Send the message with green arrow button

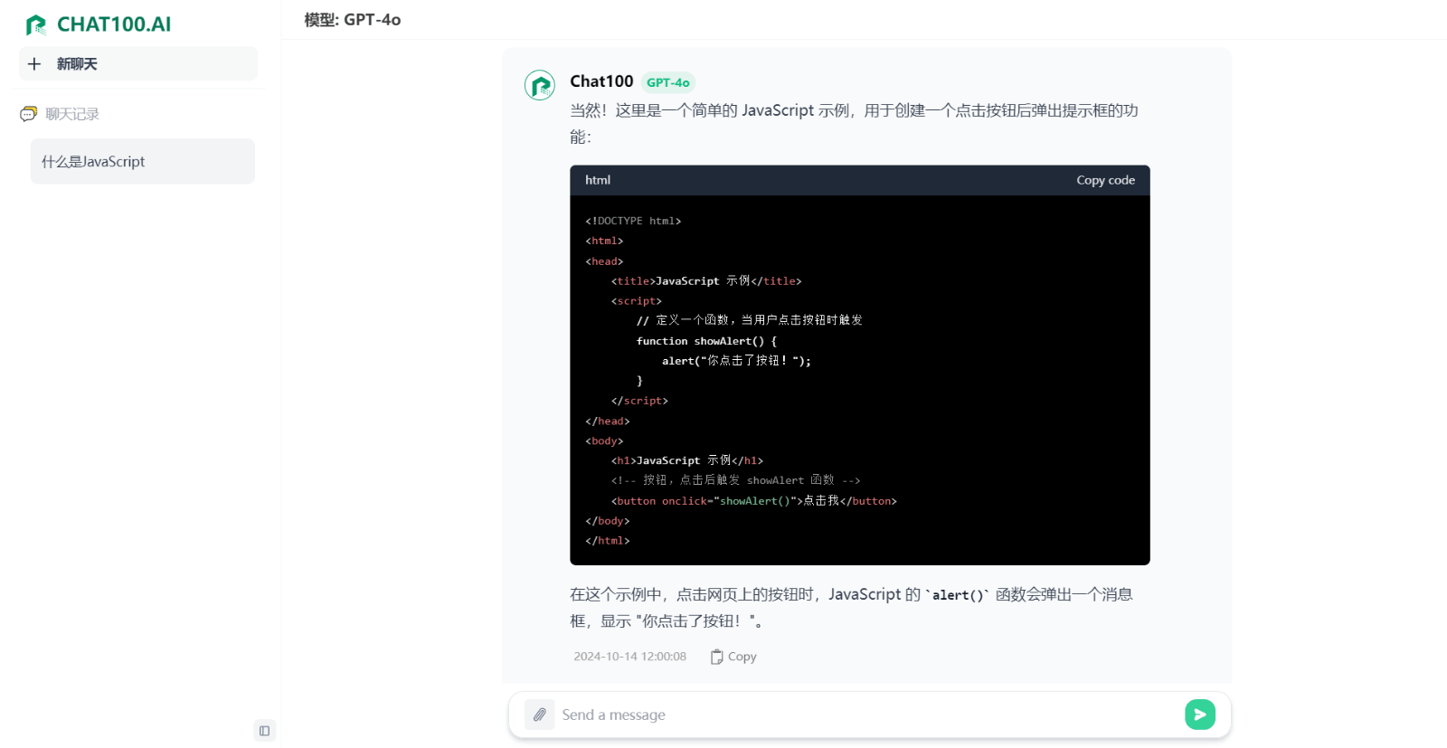click(1200, 715)
